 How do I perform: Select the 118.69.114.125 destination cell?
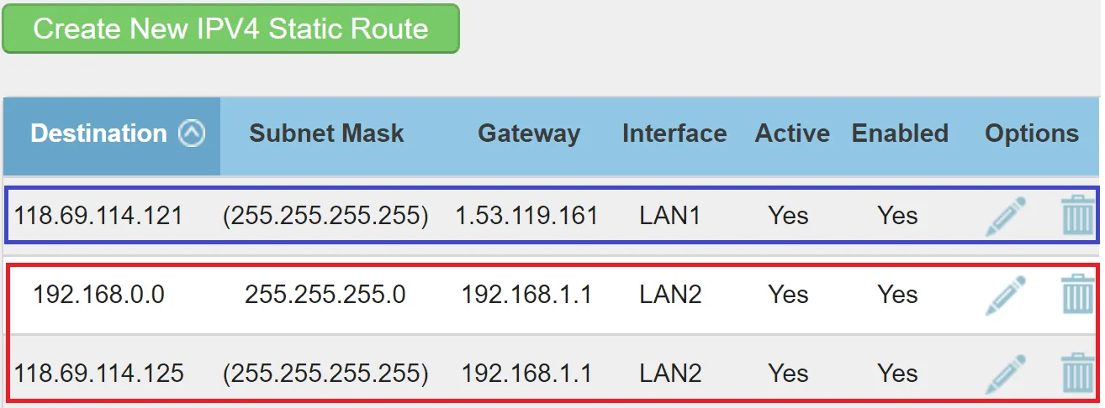tap(98, 373)
